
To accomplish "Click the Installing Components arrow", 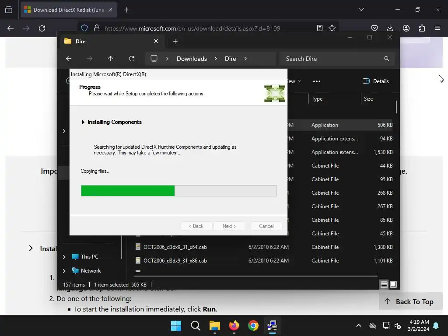I will [83, 122].
